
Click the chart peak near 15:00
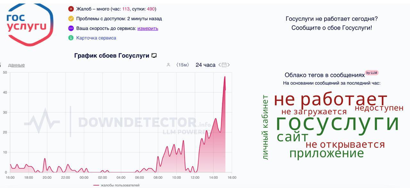pos(225,77)
